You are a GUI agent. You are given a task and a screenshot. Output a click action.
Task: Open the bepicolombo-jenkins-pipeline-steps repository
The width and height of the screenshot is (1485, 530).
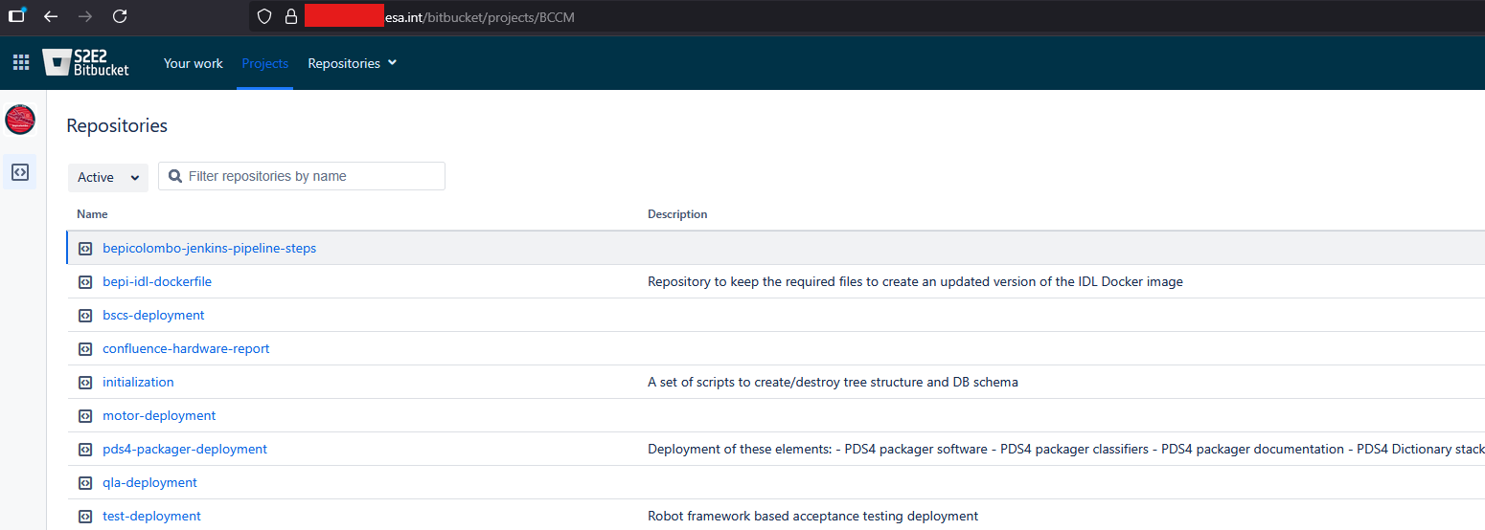209,249
